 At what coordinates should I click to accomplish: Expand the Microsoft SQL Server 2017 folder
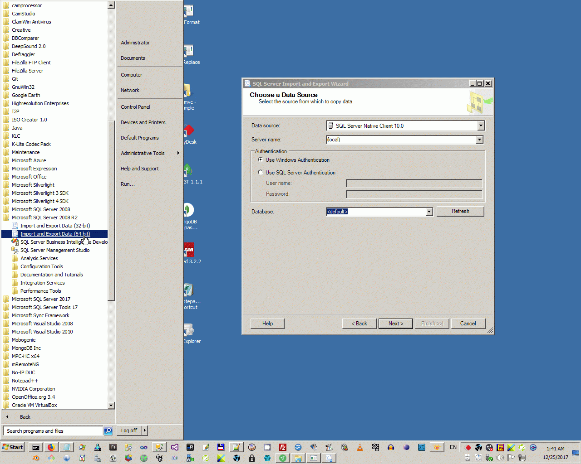pos(41,299)
